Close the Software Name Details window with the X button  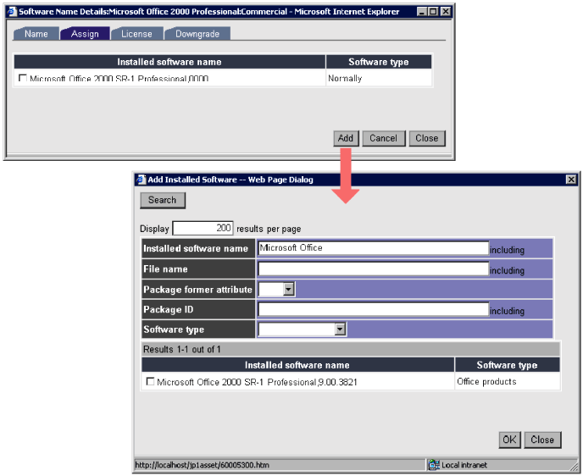(x=446, y=12)
